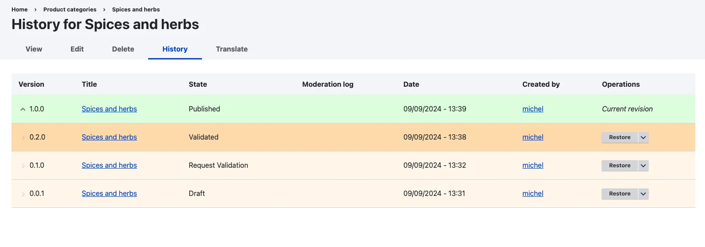This screenshot has width=705, height=247.
Task: Open the Delete tab
Action: pos(123,49)
